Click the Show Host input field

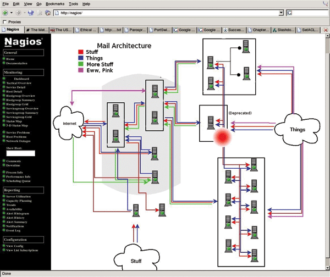tap(24, 153)
